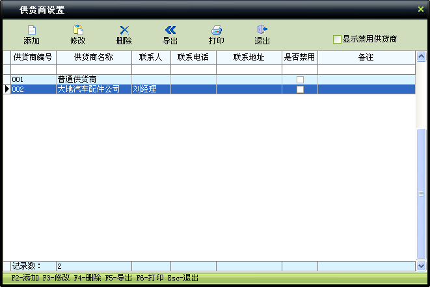430x287 pixels.
Task: Click the 联系电话 column header
Action: coord(193,57)
